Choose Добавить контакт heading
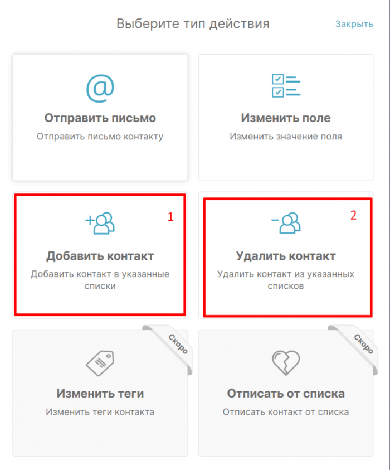The width and height of the screenshot is (390, 470). [x=100, y=256]
